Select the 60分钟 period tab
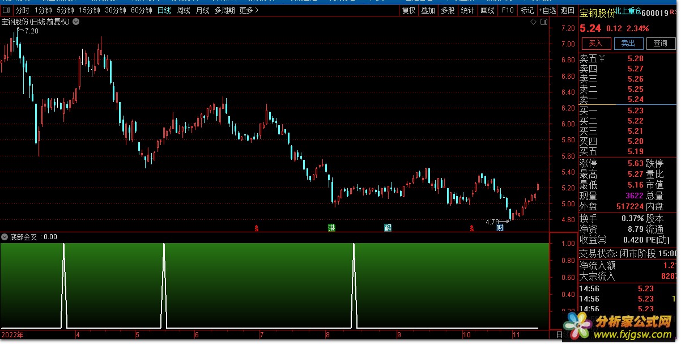 coord(142,10)
